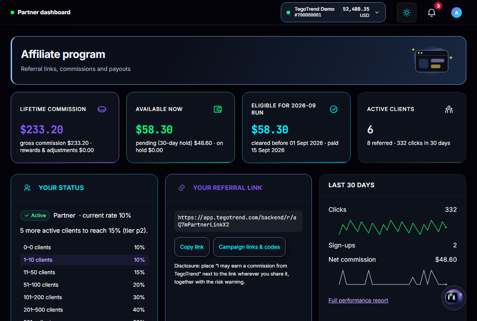Click the $233.20 lifetime commission value
Viewport: 477px width, 321px height.
(x=41, y=130)
